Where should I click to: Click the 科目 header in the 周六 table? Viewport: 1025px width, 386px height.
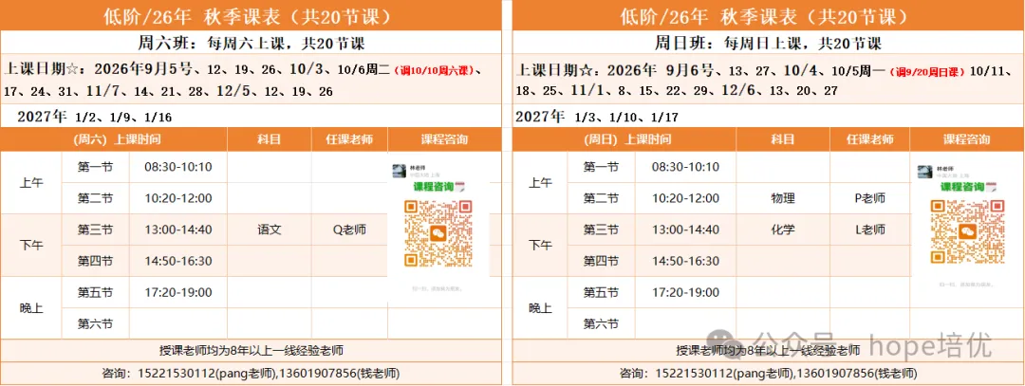pyautogui.click(x=270, y=139)
